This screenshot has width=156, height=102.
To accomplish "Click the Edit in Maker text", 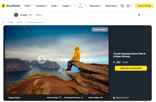I will (x=94, y=98).
